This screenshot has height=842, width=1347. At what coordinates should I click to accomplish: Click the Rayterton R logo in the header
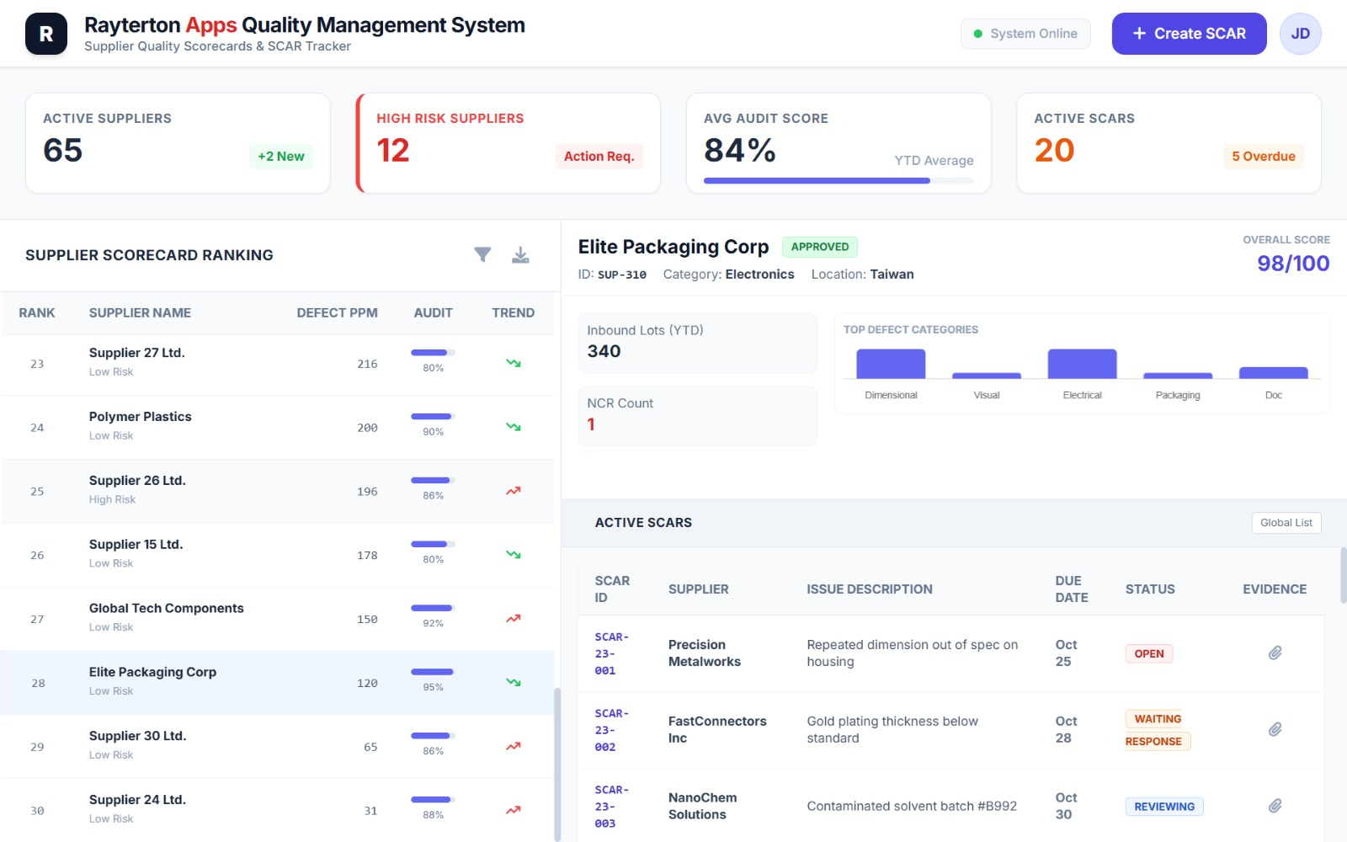coord(46,34)
